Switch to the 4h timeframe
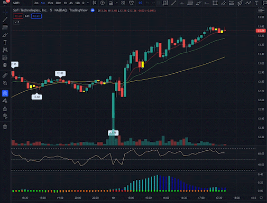This screenshot has height=203, width=267. pyautogui.click(x=71, y=3)
